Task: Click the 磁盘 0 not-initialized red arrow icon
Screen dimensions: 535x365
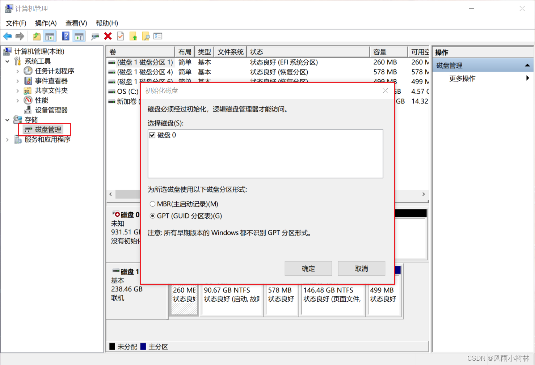Action: point(116,214)
